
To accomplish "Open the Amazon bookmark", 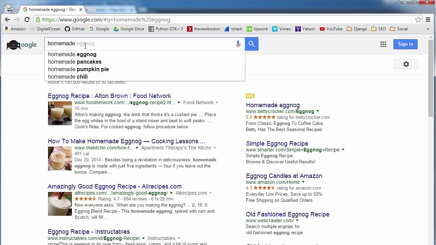I will (15, 29).
